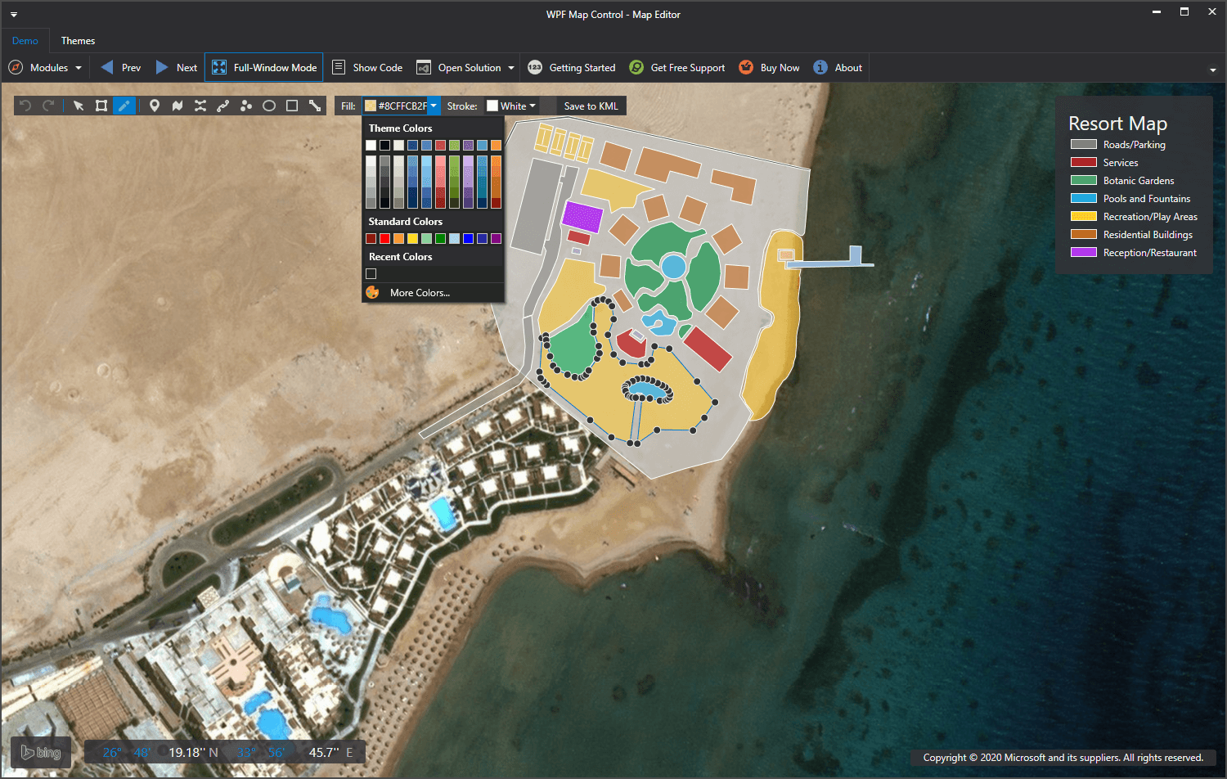Select the rectangle drawing tool
1227x779 pixels.
[292, 106]
